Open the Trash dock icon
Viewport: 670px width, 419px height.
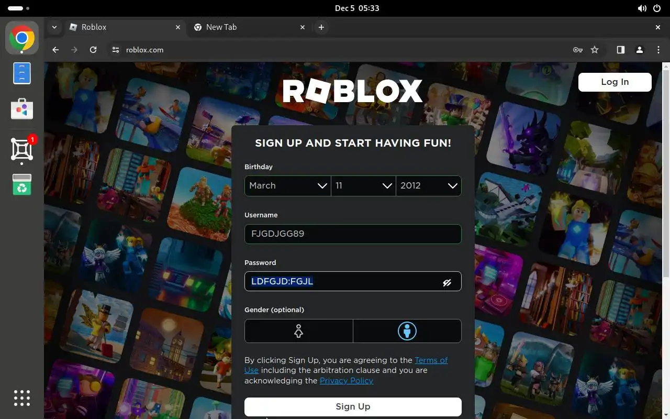[22, 184]
